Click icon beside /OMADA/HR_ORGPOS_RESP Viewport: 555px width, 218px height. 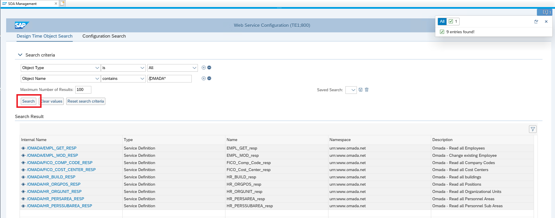[23, 184]
